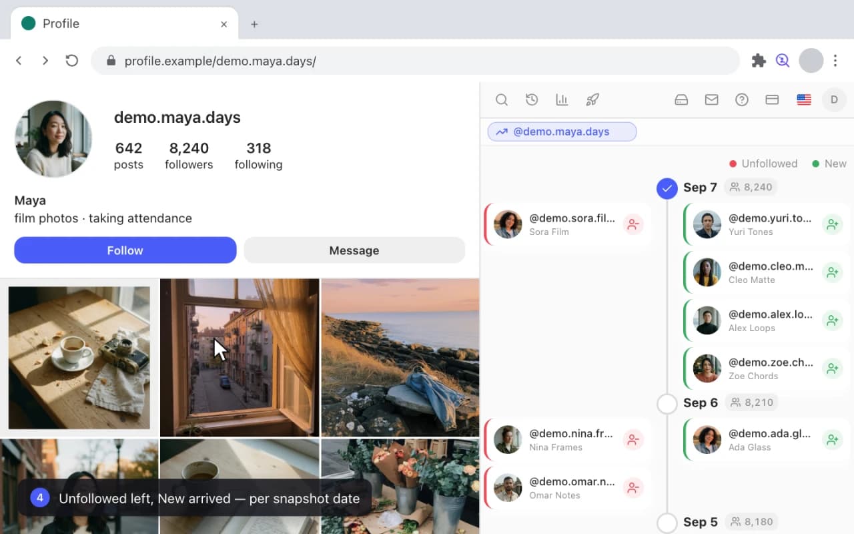Toggle the Sep 7 snapshot checkmark

667,188
